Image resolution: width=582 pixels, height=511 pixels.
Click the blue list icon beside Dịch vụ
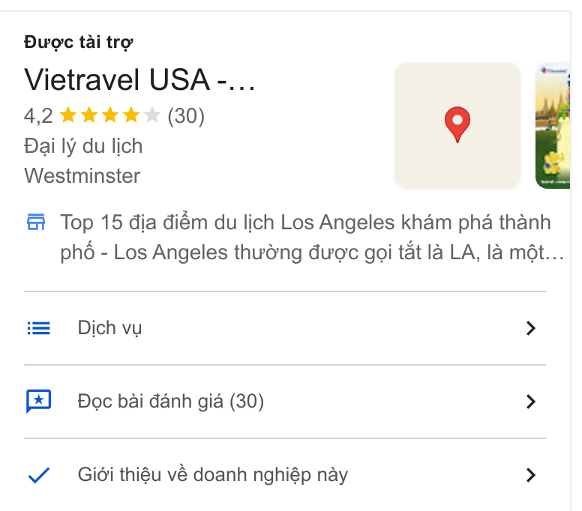pos(38,328)
